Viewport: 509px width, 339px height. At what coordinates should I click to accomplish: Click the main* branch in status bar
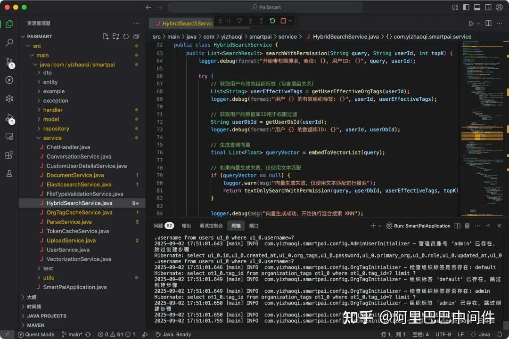tap(75, 334)
